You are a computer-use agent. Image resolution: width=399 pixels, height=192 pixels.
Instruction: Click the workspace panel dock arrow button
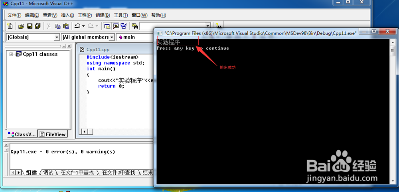[64, 46]
